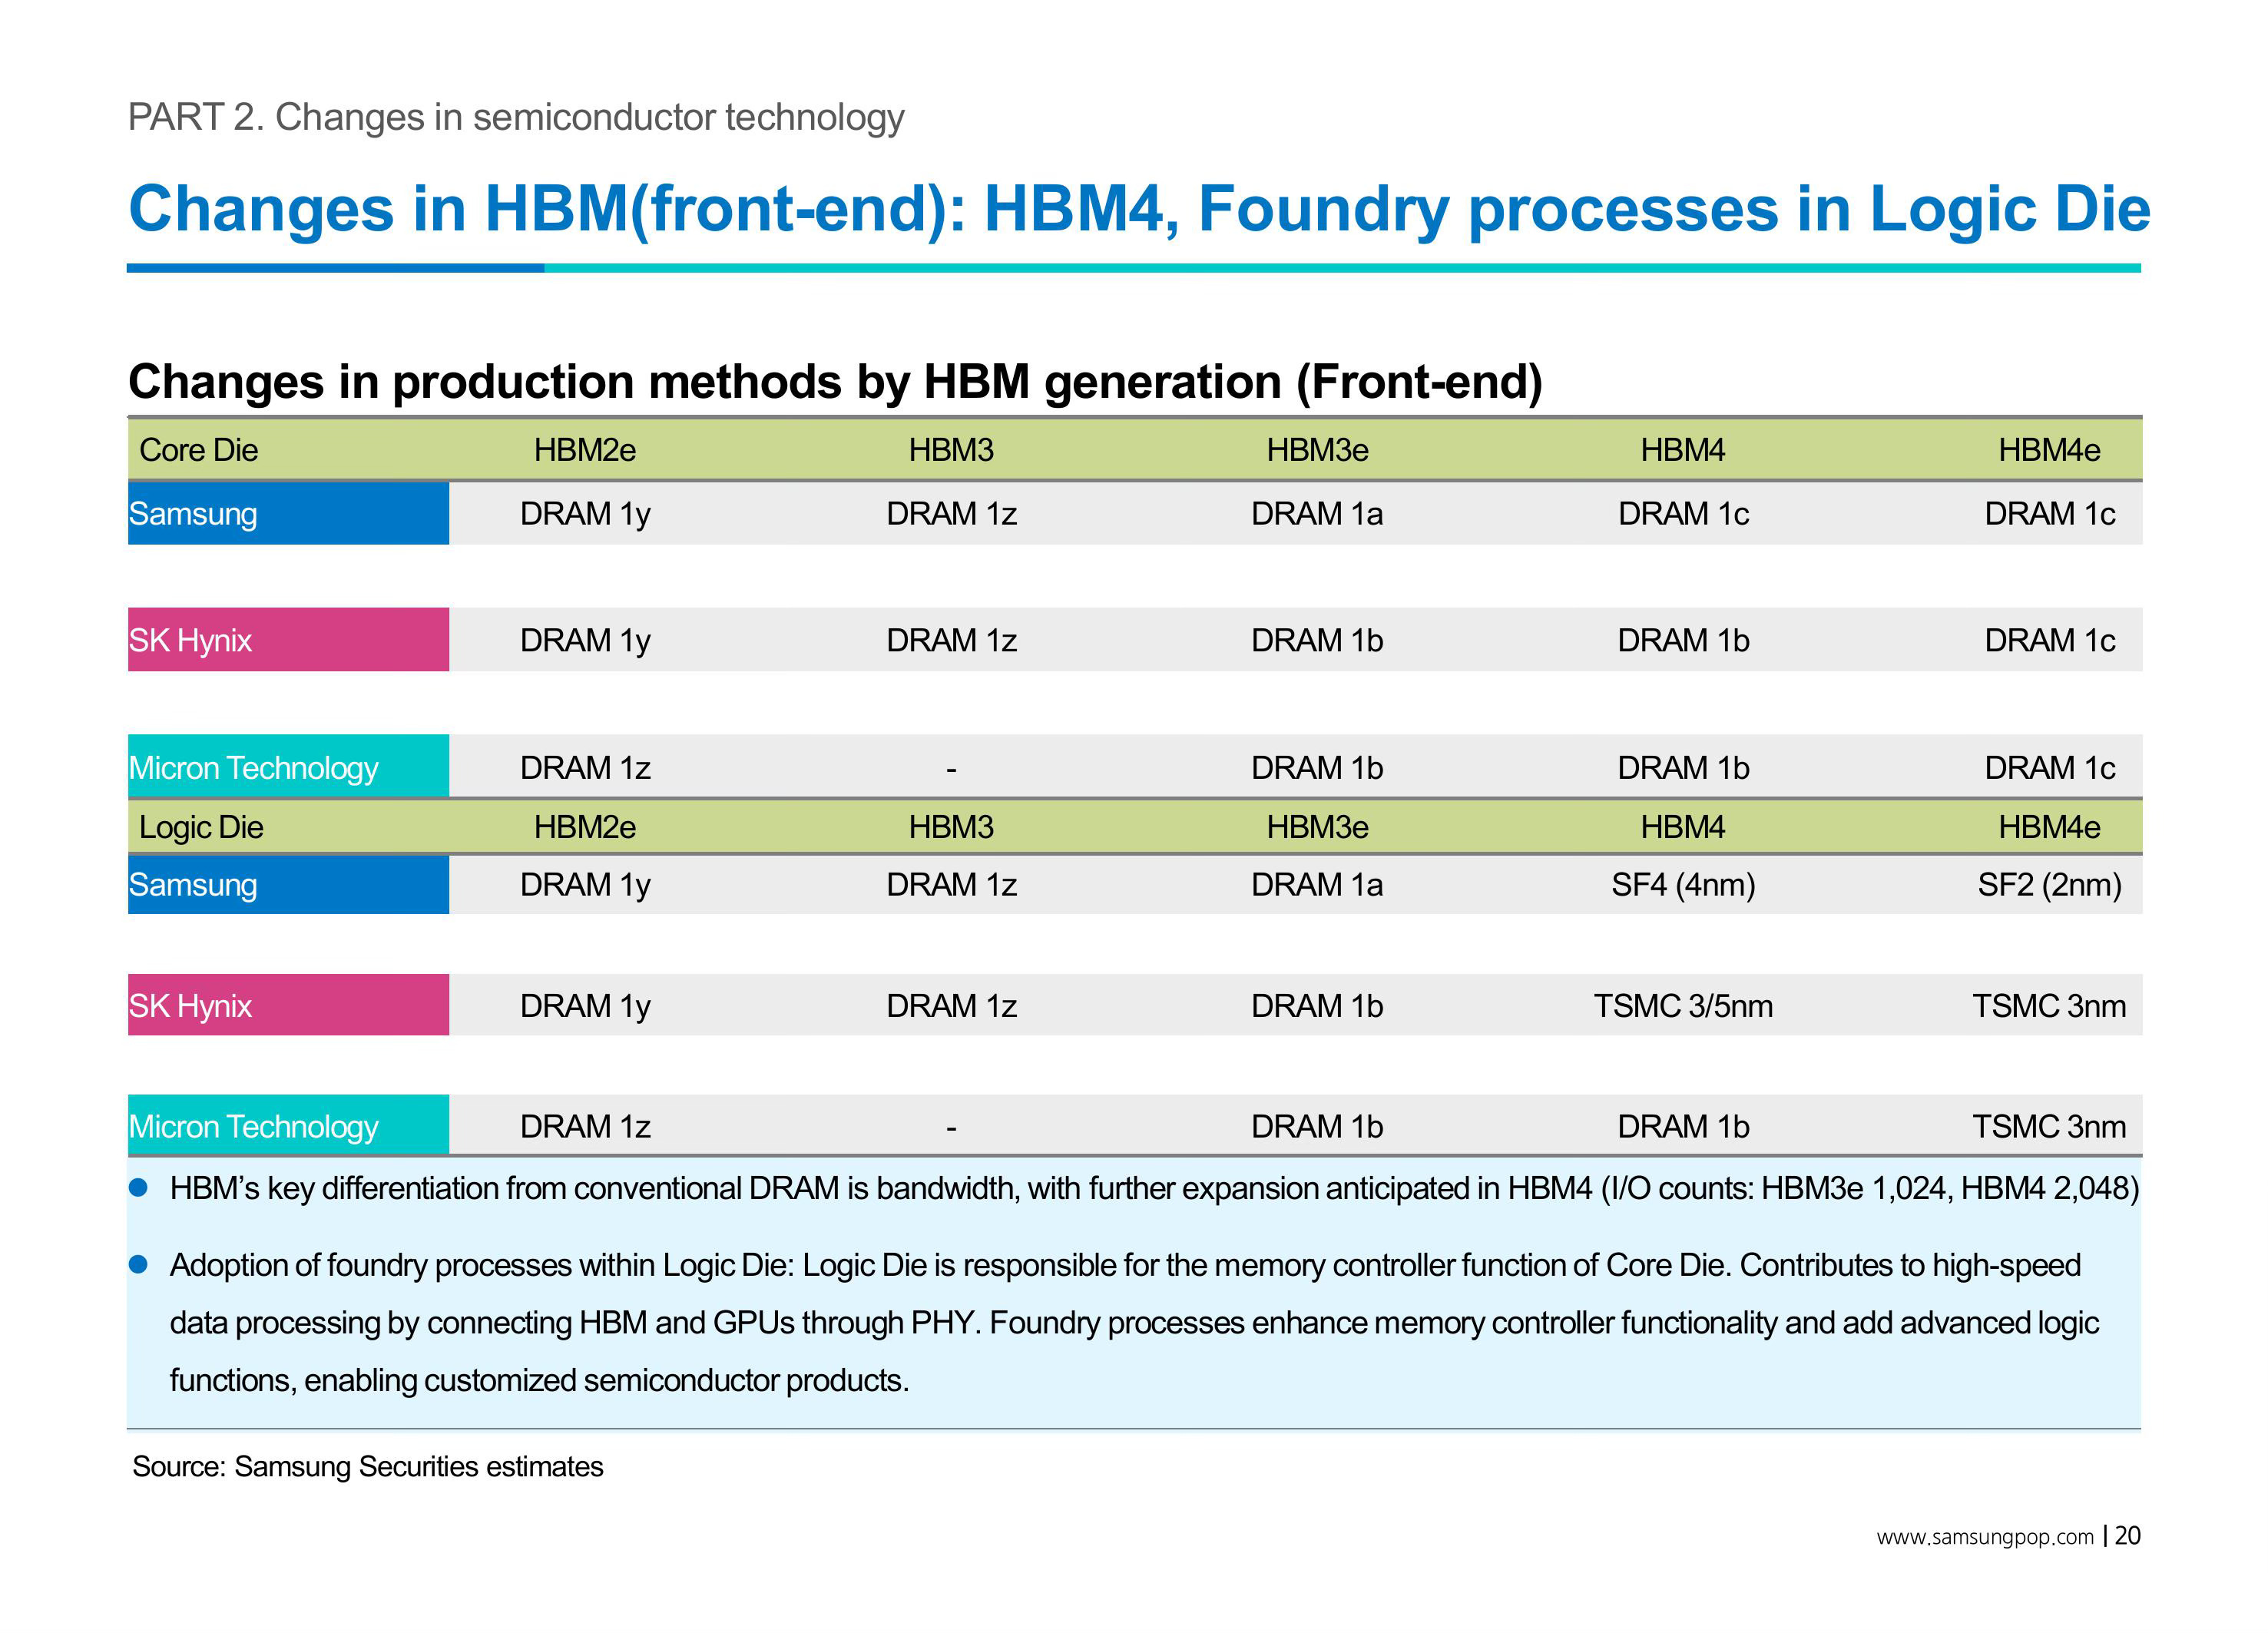The width and height of the screenshot is (2268, 1633).
Task: Click the Micron Technology label in Logic Die section
Action: pos(288,1126)
